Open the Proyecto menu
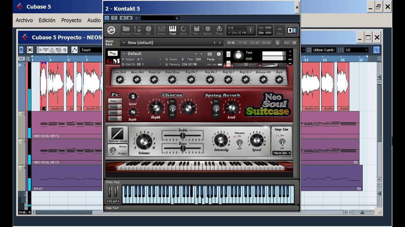Image resolution: width=405 pixels, height=227 pixels. (x=71, y=20)
